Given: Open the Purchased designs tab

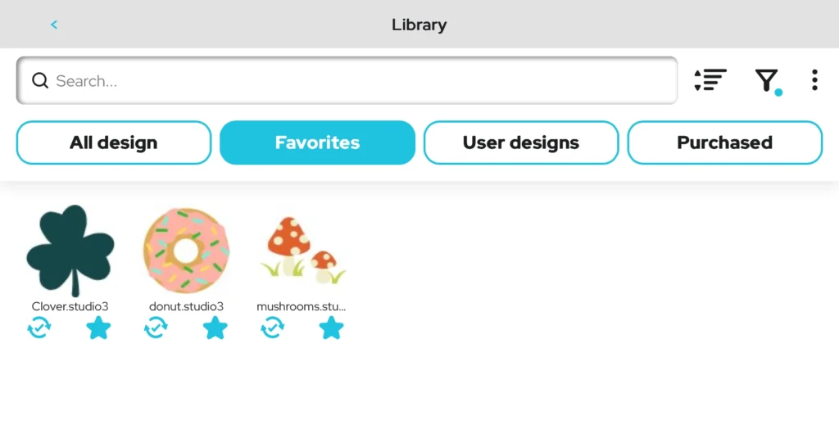Looking at the screenshot, I should pyautogui.click(x=724, y=142).
